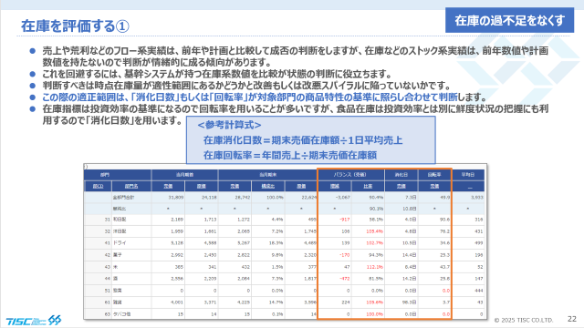Click the 当月期首 group header

pyautogui.click(x=184, y=174)
